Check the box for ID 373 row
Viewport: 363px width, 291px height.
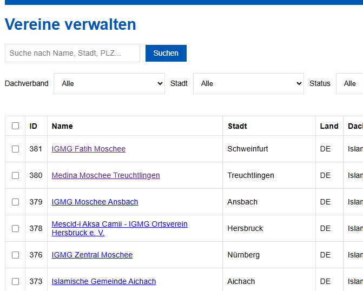(15, 281)
